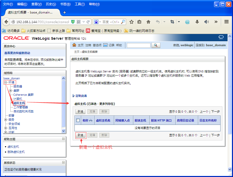Reload the page with the refresh icon
Screen dimensions: 233x177
(x=88, y=22)
